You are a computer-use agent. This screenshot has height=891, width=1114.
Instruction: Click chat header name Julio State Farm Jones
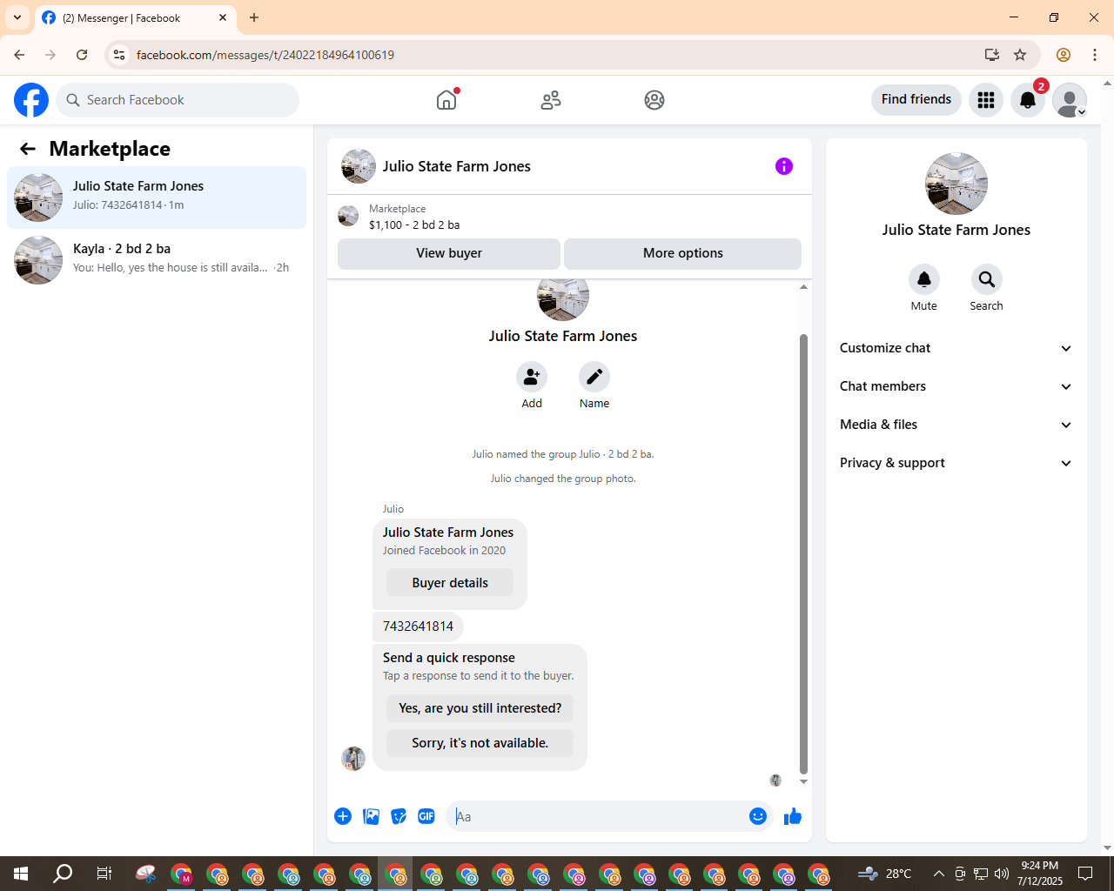tap(457, 166)
